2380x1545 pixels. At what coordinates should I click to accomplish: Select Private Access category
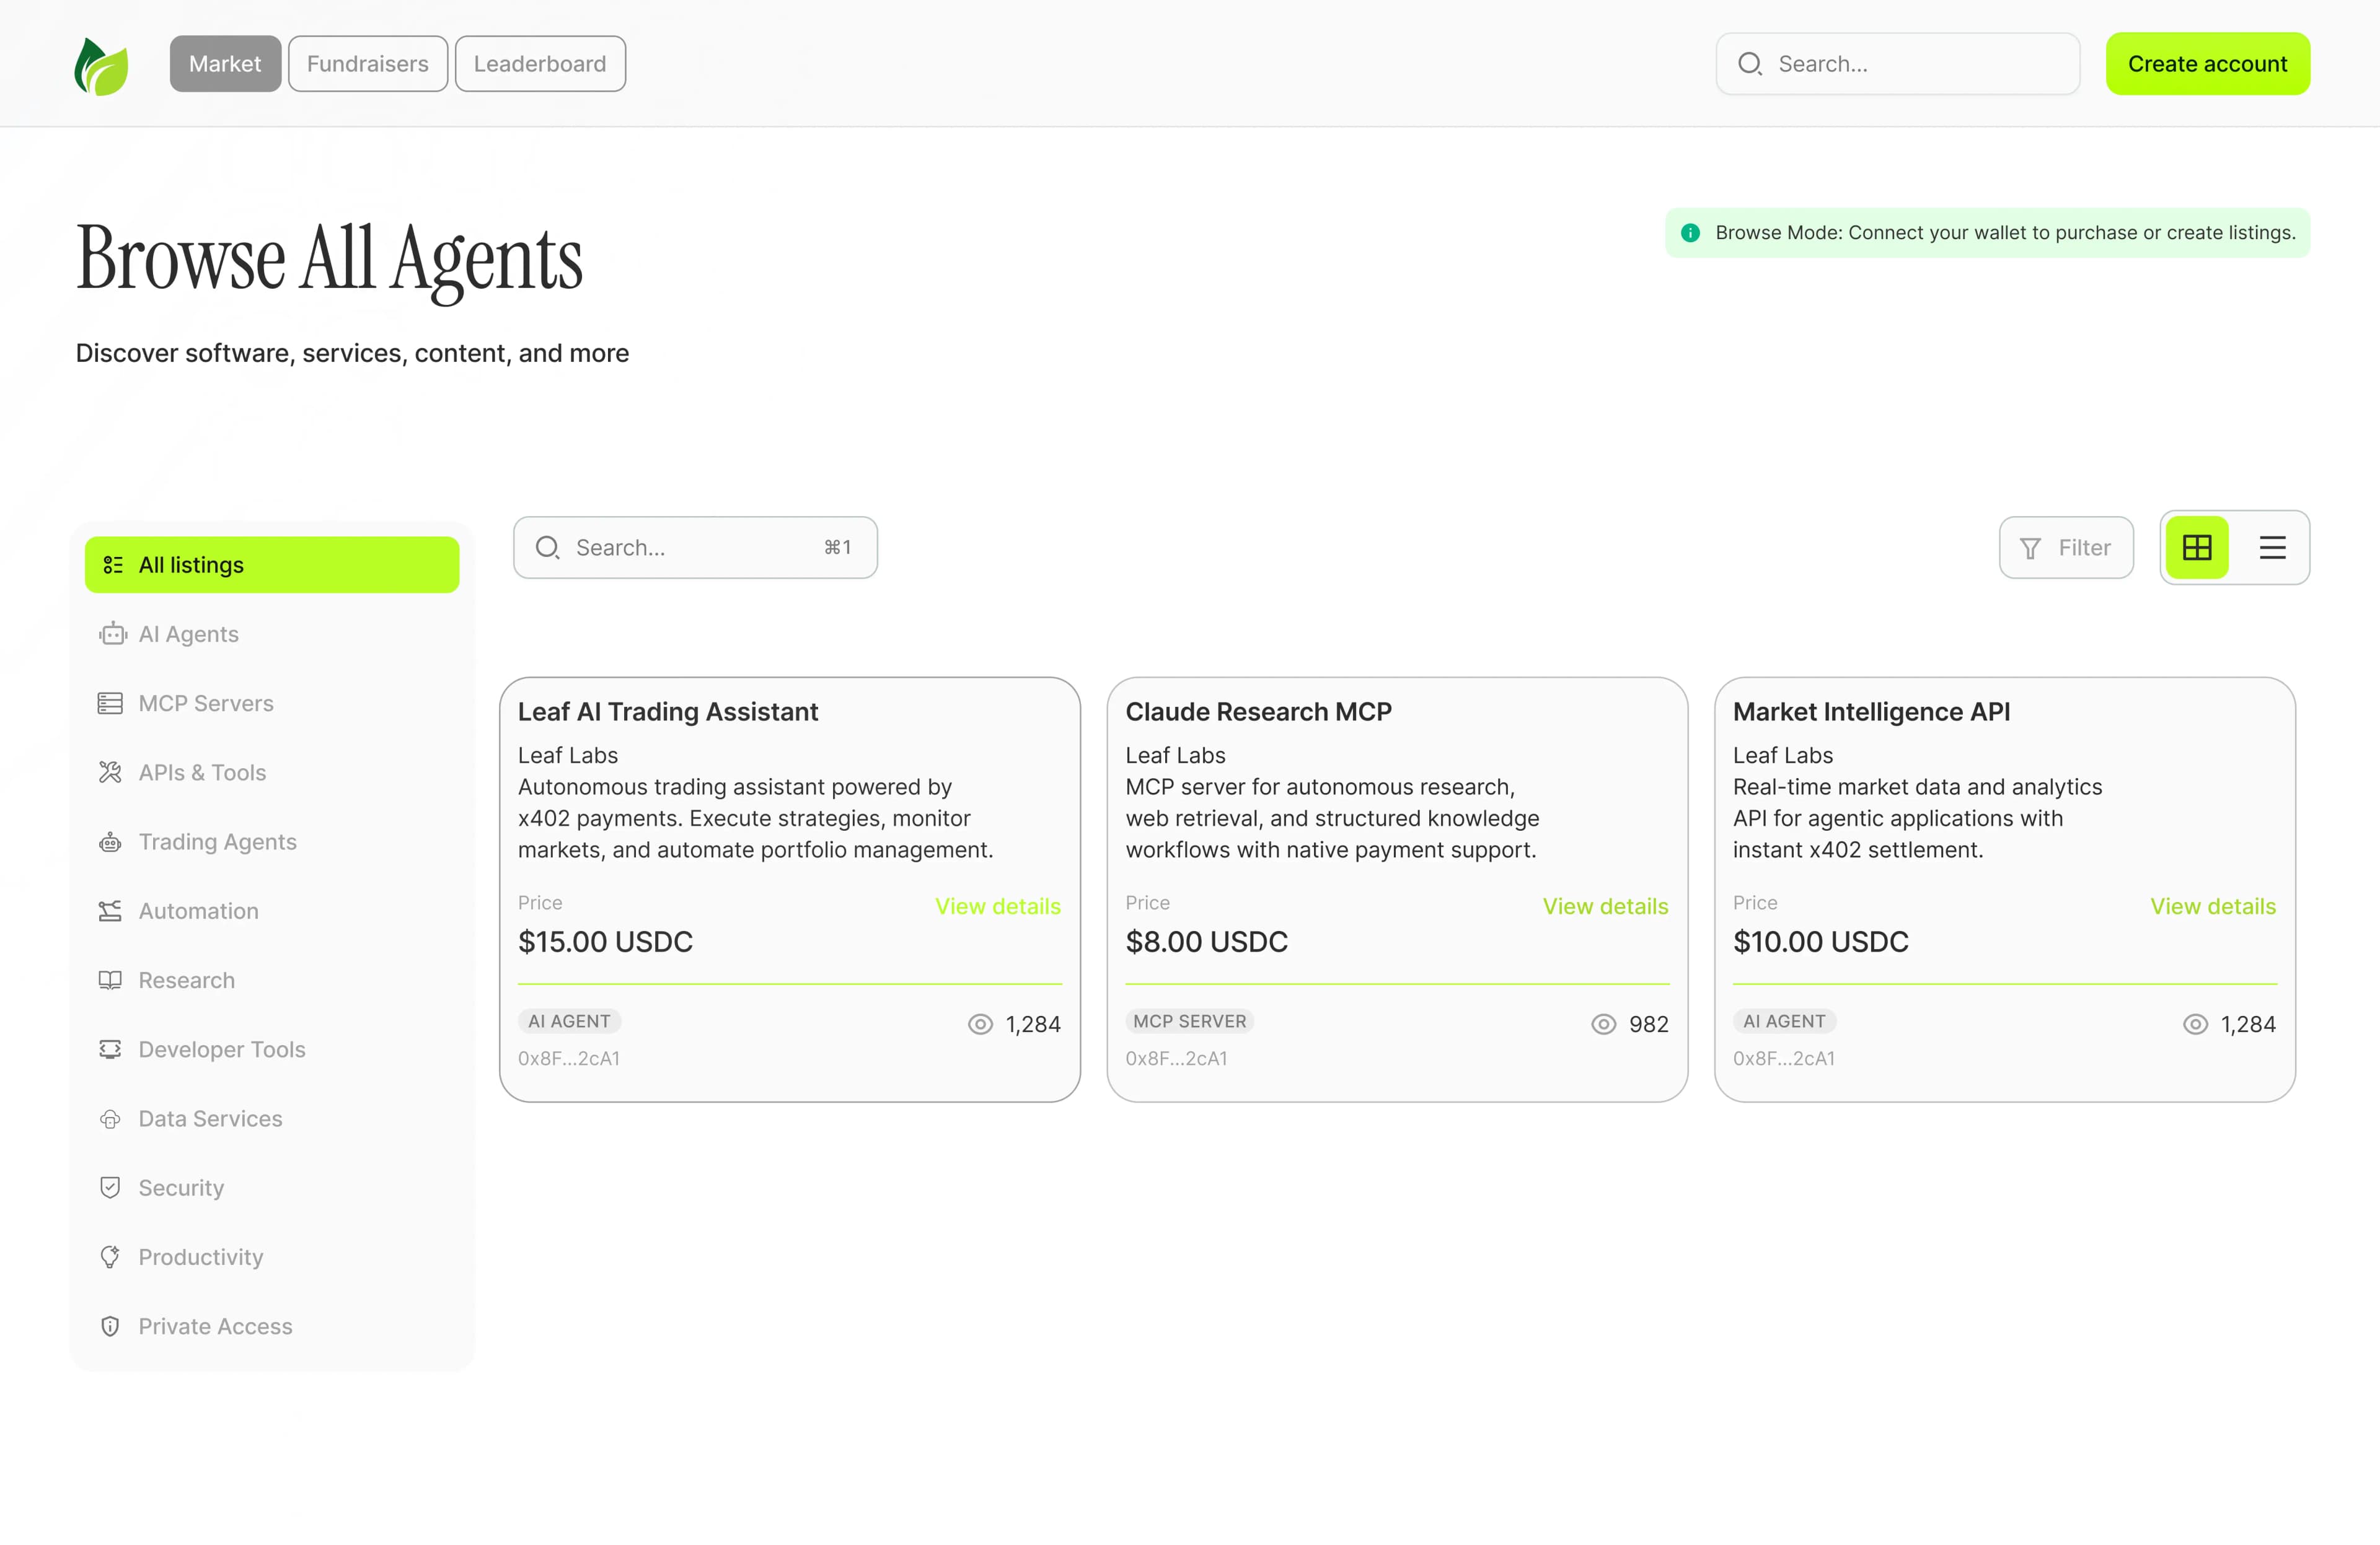[272, 1326]
